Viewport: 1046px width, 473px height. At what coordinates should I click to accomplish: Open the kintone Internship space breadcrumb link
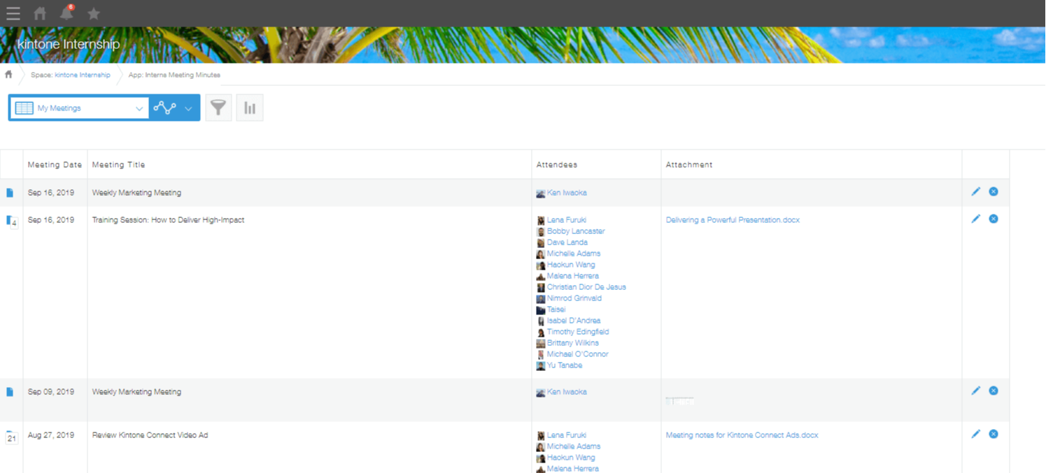coord(82,75)
